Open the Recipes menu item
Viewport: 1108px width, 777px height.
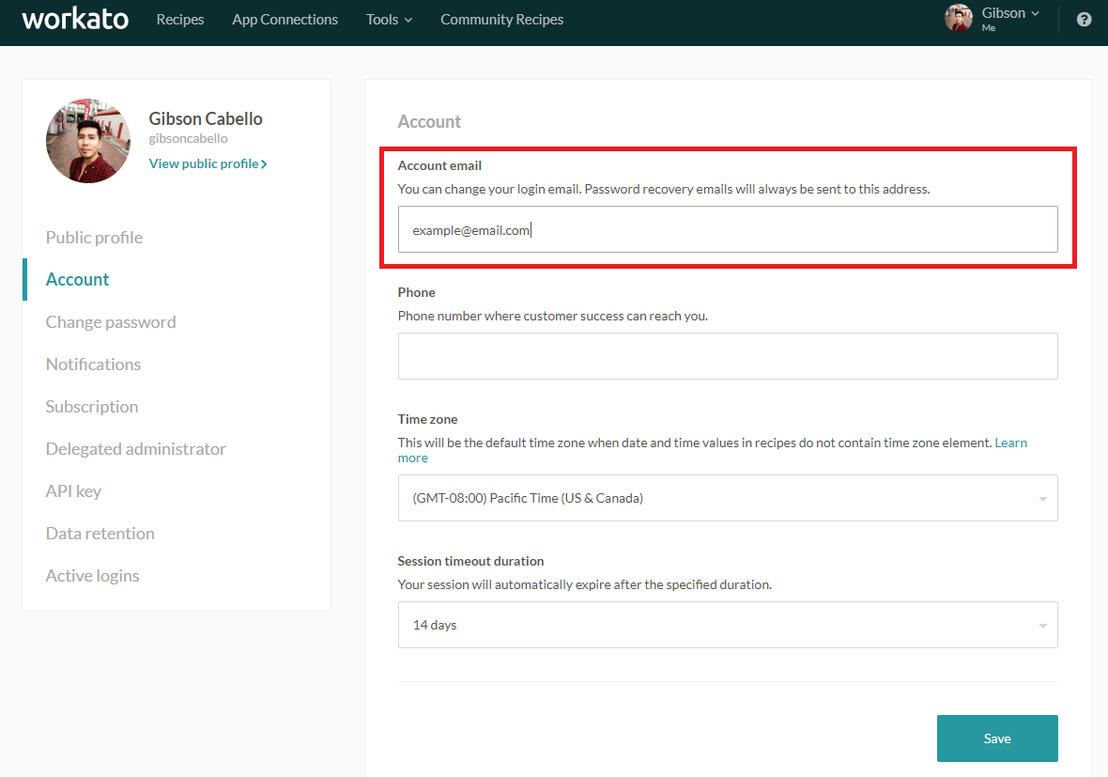point(180,19)
